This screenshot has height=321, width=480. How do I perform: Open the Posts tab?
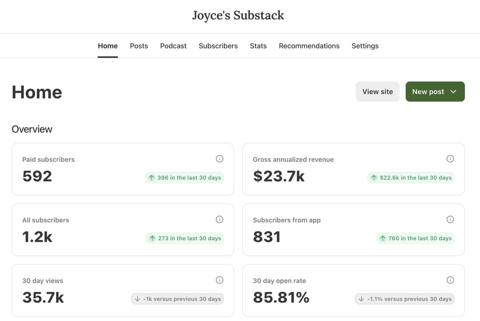click(139, 46)
